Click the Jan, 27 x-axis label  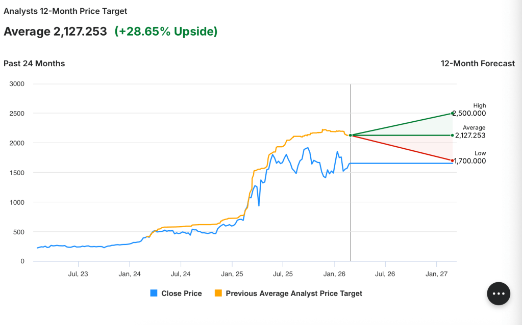(x=436, y=274)
